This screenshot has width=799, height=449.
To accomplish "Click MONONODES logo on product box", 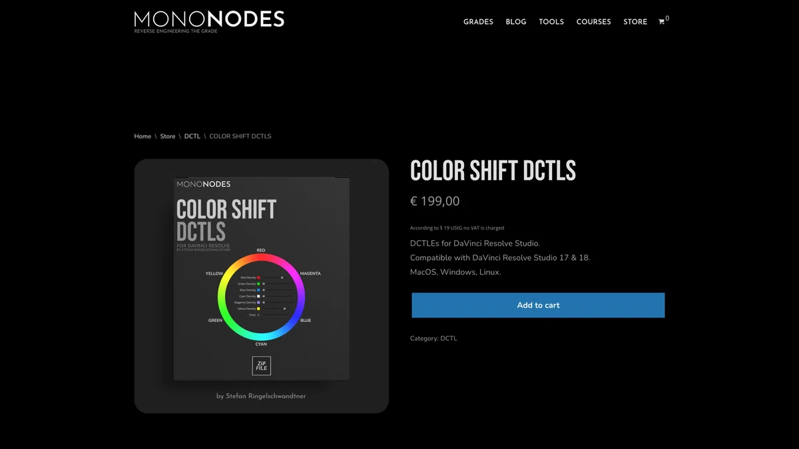I will point(204,184).
